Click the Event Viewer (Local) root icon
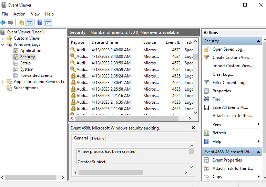The height and width of the screenshot is (187, 266). point(3,32)
